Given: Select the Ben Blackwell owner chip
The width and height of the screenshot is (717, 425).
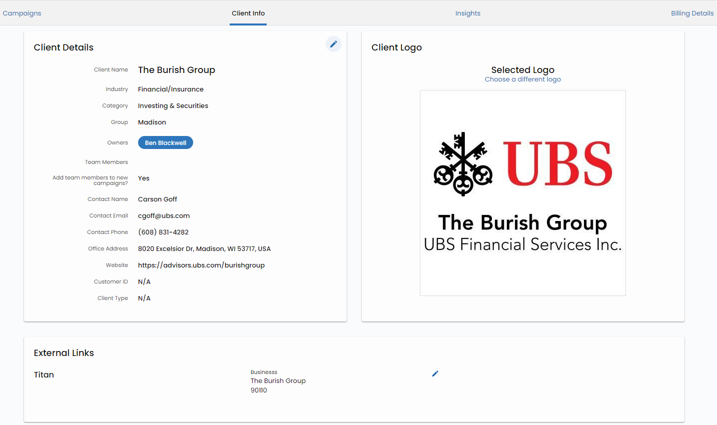Looking at the screenshot, I should click(x=165, y=142).
